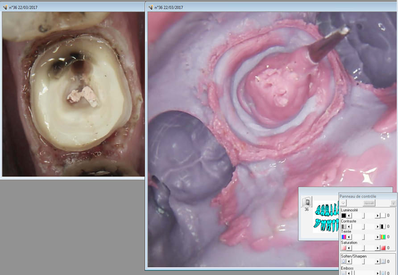Click the white Luminosité maximum icon
Viewport: 398px width, 275px height.
tap(382, 215)
